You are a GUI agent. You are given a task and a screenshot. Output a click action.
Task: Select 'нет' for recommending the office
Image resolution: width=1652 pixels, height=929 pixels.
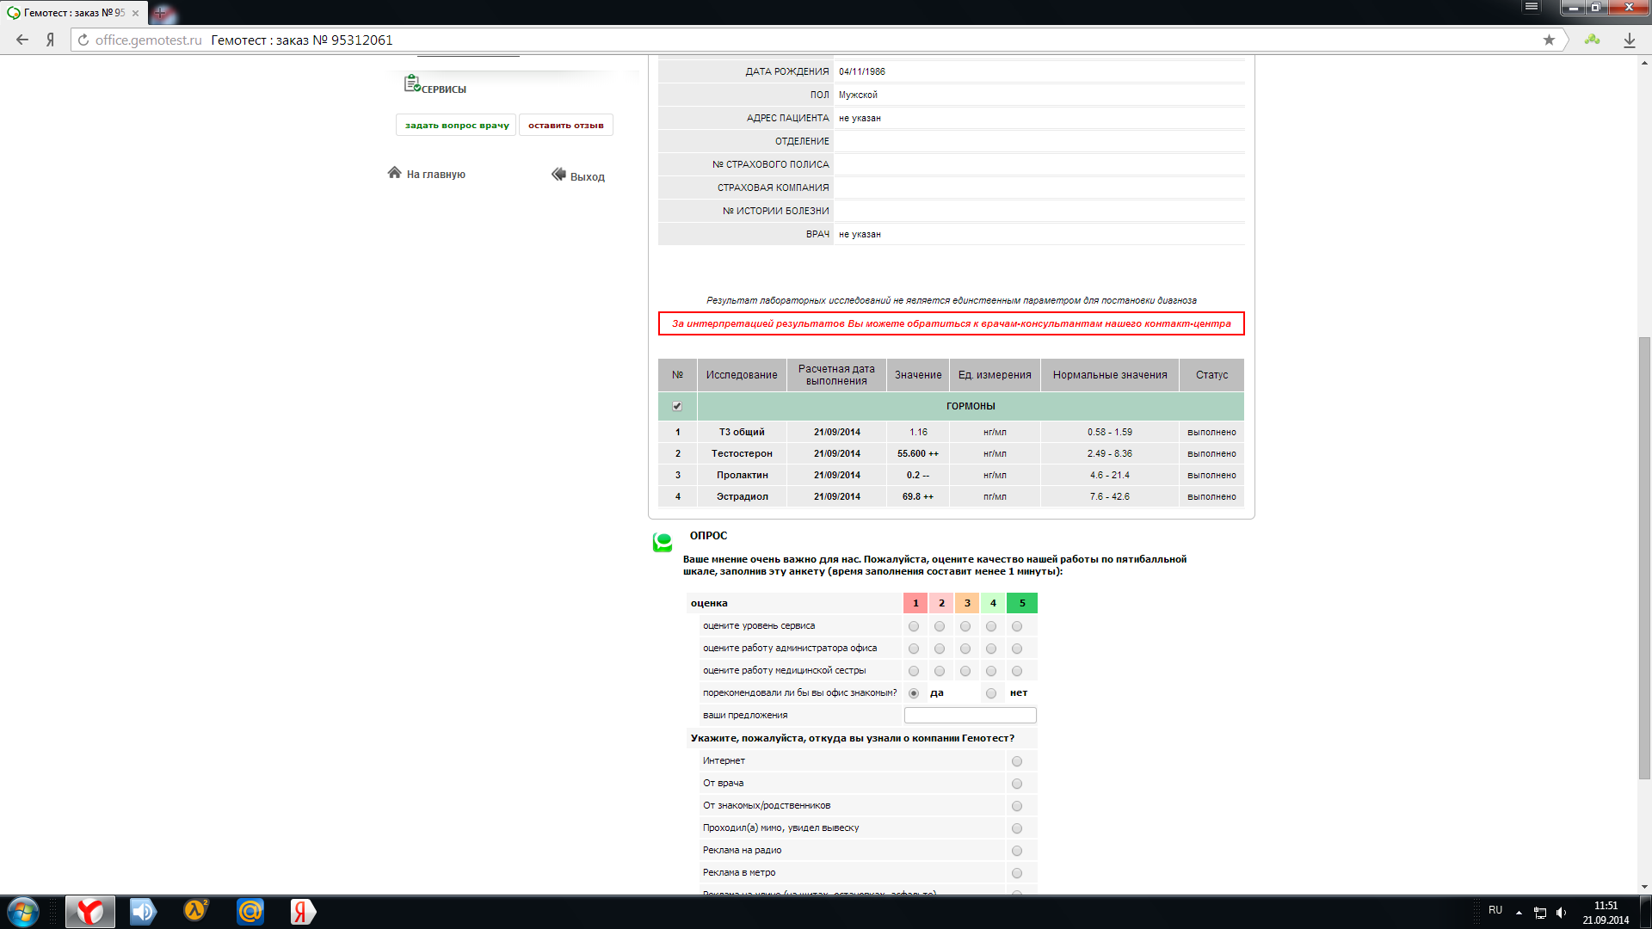point(991,693)
